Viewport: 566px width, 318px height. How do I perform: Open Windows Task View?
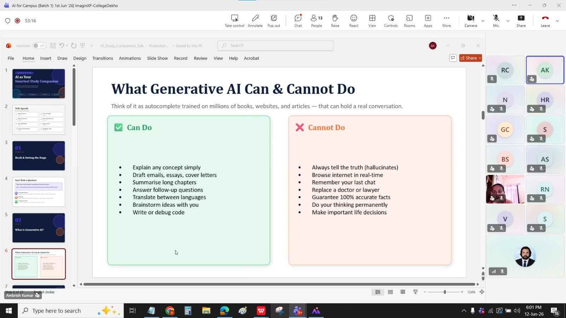coord(132,311)
